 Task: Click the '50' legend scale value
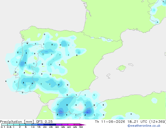coord(81,127)
